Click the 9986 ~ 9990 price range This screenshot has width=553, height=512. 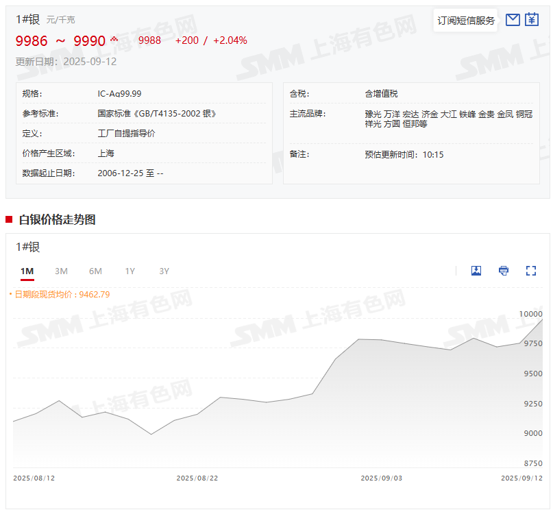click(x=60, y=41)
